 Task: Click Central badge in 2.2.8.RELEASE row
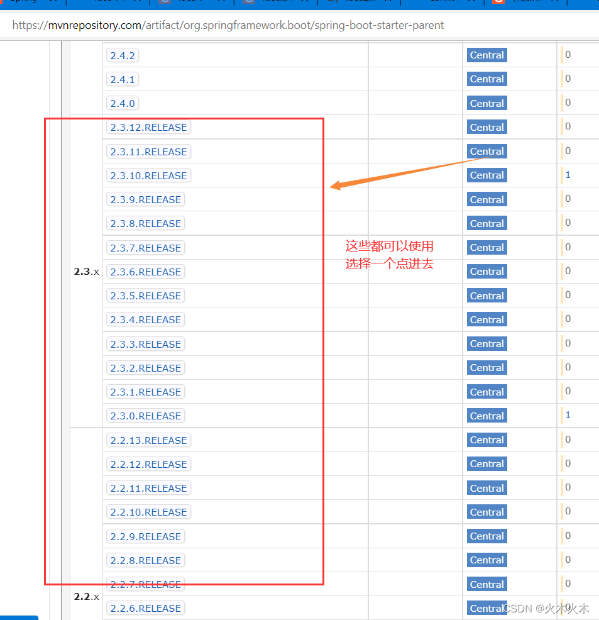(x=486, y=560)
